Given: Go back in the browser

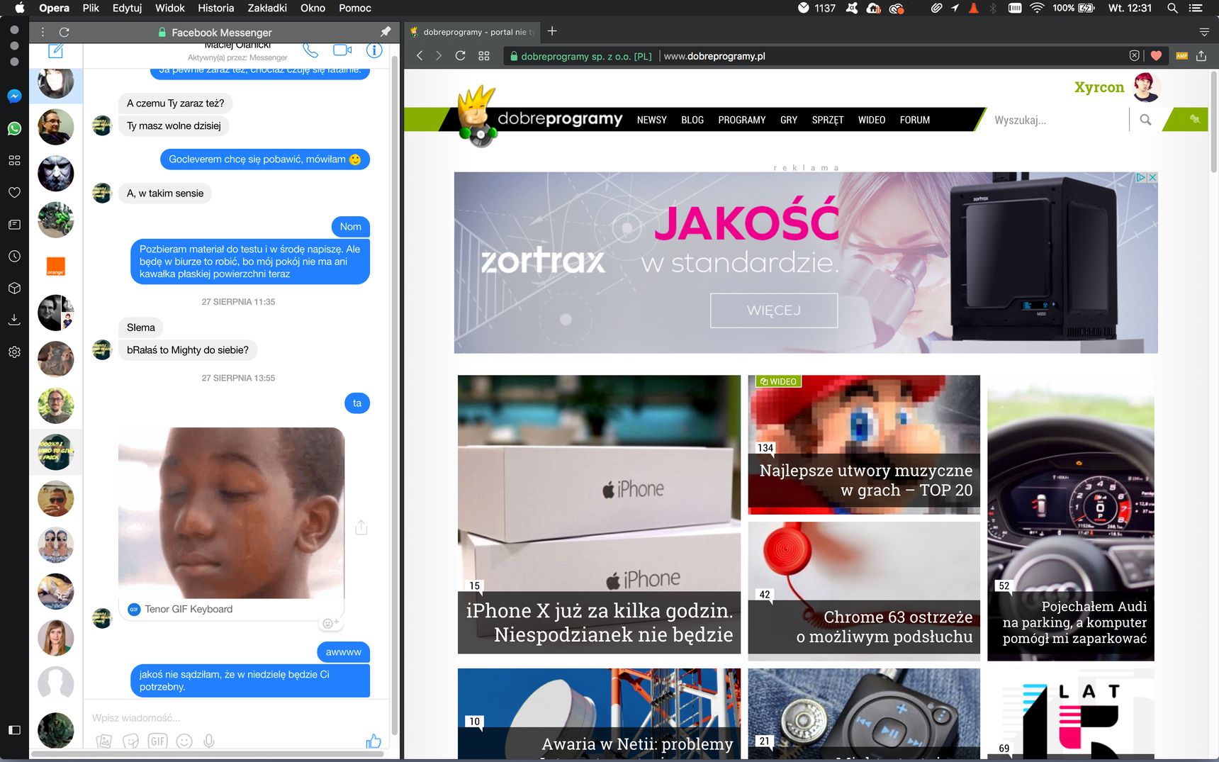Looking at the screenshot, I should coord(420,55).
